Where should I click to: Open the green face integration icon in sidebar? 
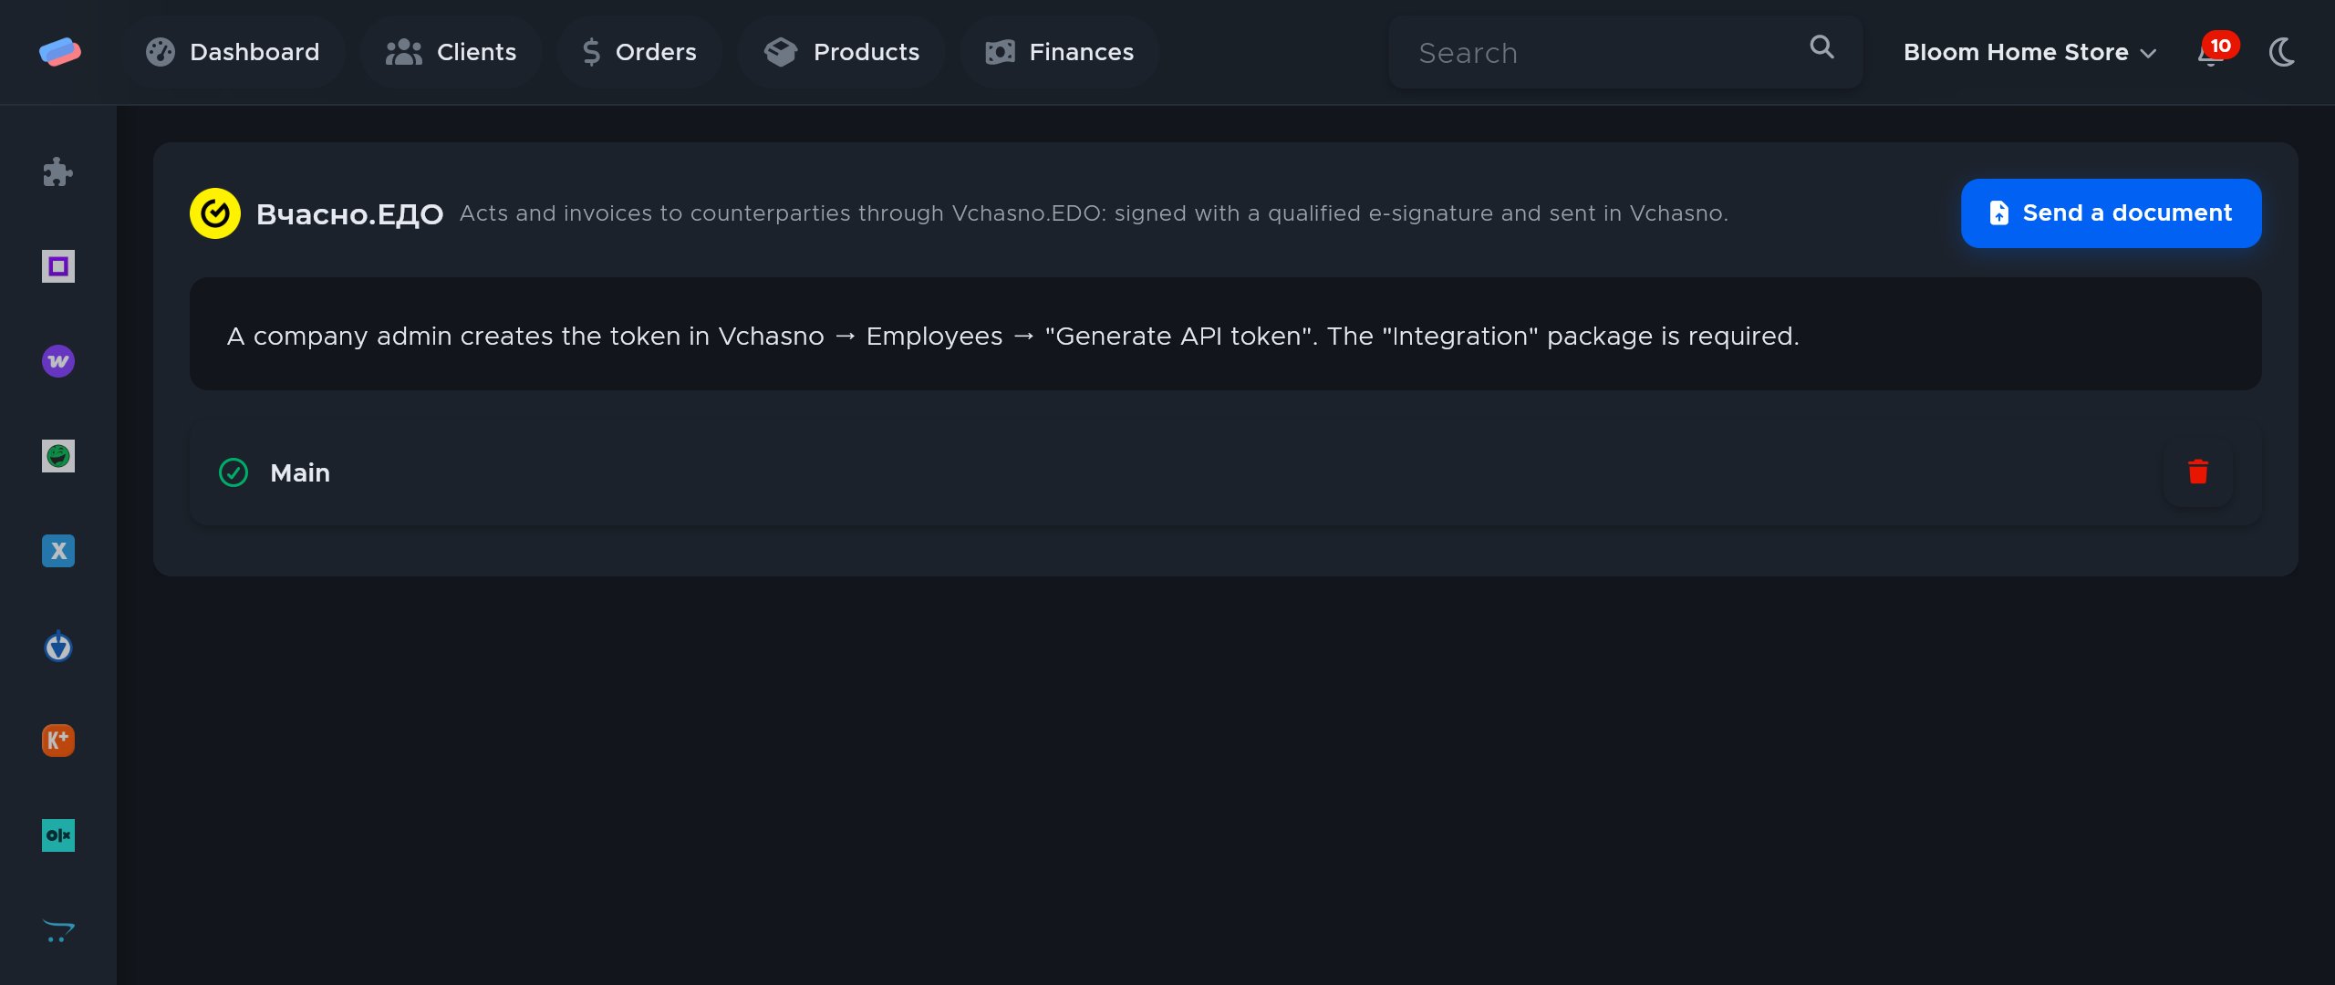(x=57, y=456)
